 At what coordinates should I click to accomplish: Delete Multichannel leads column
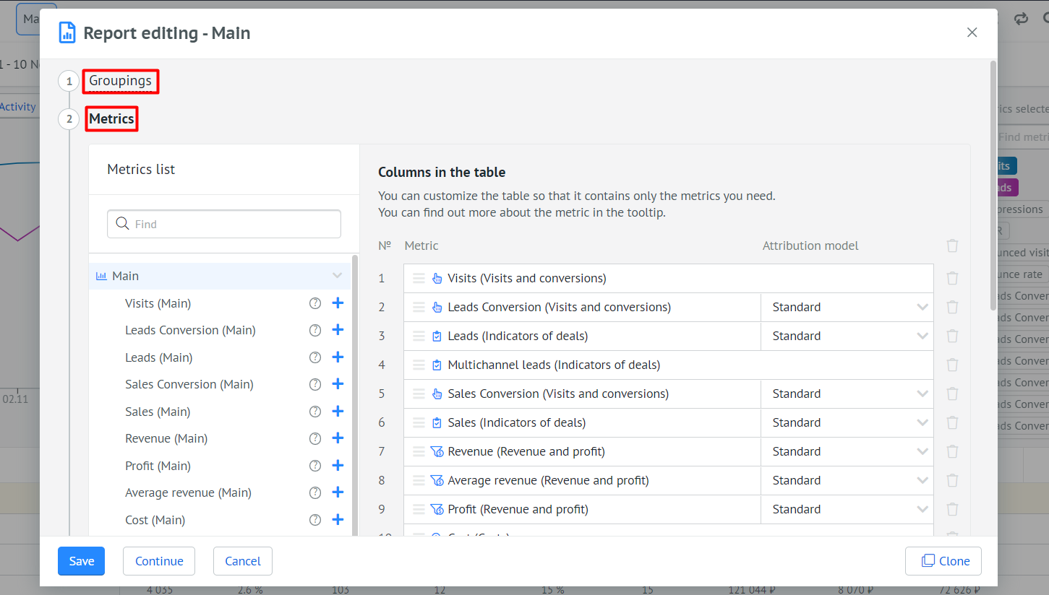953,365
